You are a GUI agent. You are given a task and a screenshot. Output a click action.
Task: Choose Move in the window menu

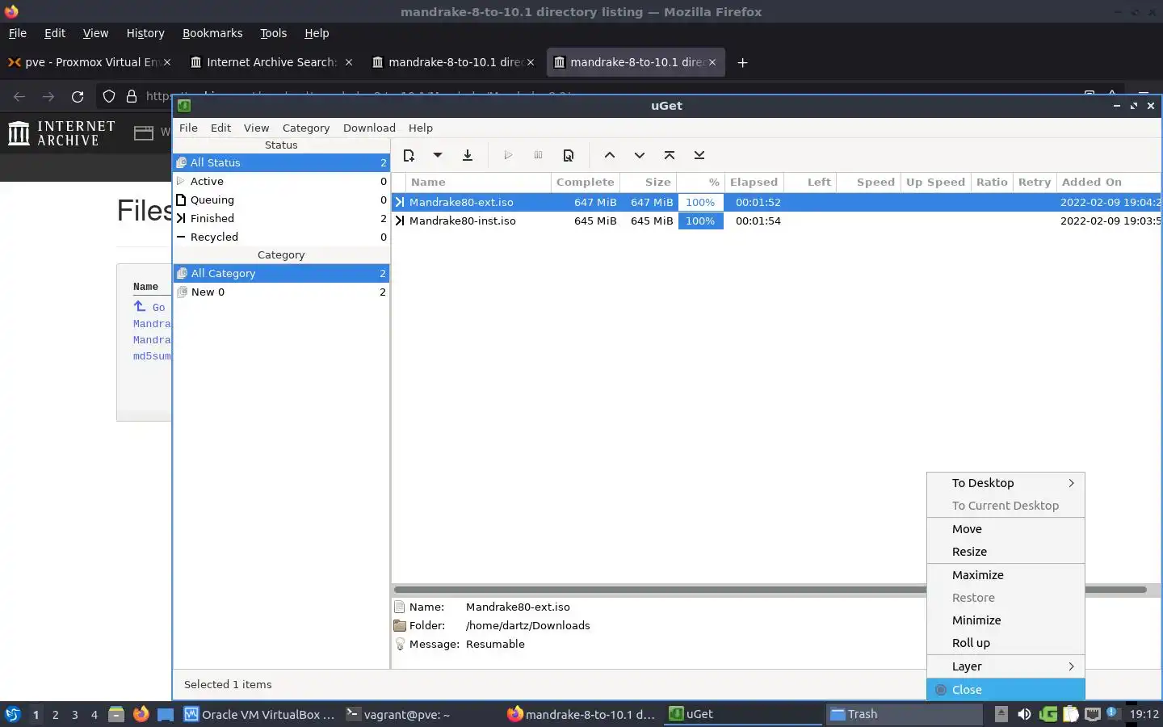[1006, 529]
